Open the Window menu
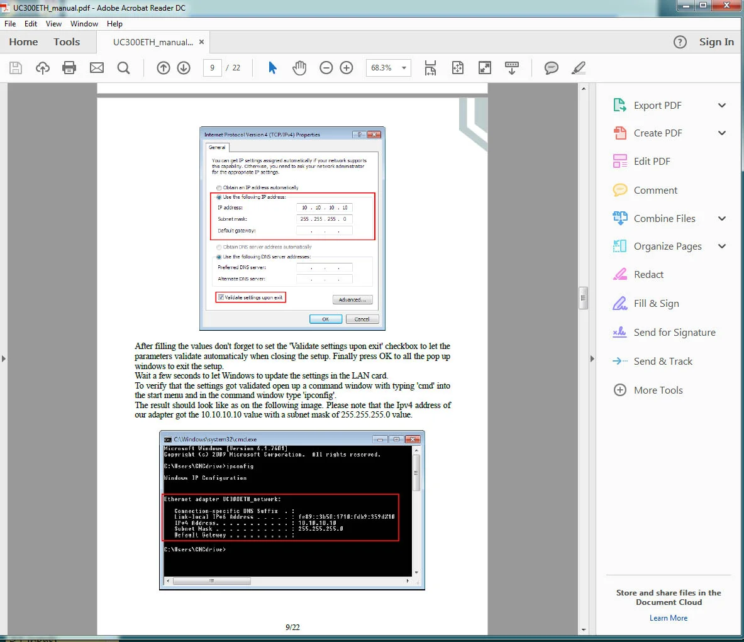This screenshot has width=744, height=642. [84, 24]
